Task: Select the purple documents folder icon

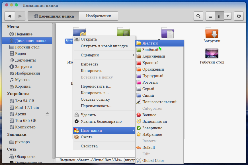Action: point(168,33)
